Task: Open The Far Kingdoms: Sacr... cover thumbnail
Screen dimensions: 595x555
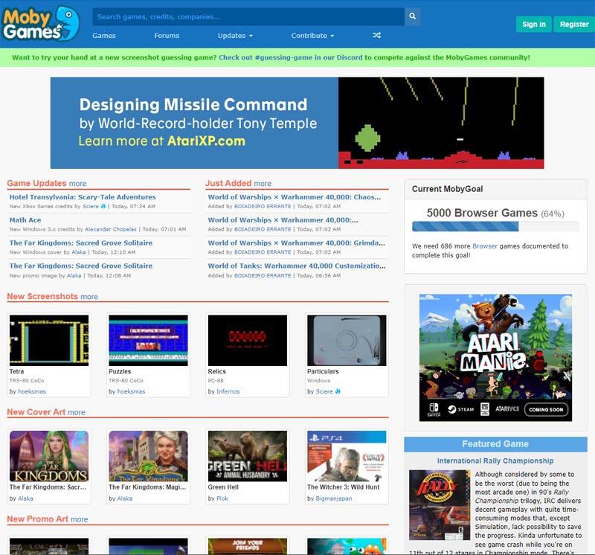Action: point(49,456)
